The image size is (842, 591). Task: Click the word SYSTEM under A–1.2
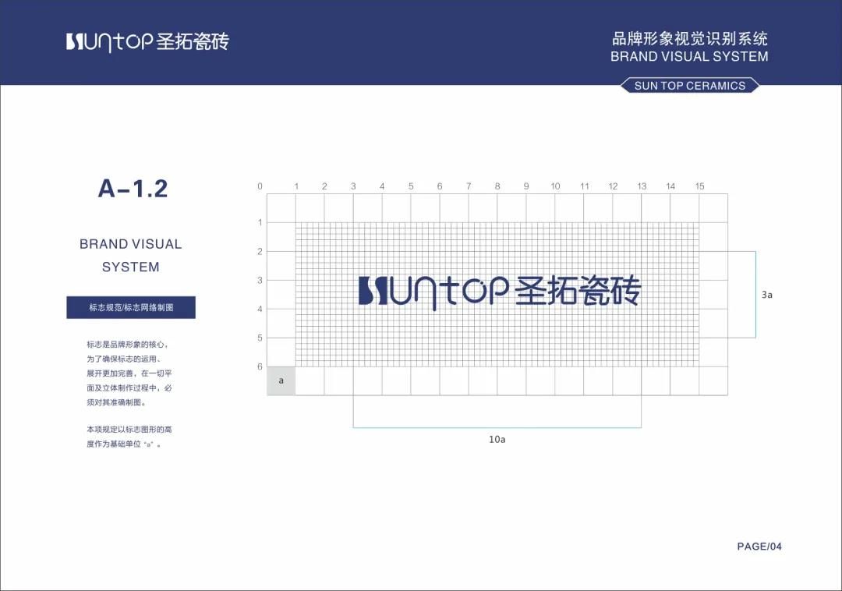click(130, 267)
